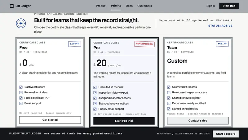248x140 pixels.
Task: Click the Start free button
Action: pyautogui.click(x=229, y=6)
